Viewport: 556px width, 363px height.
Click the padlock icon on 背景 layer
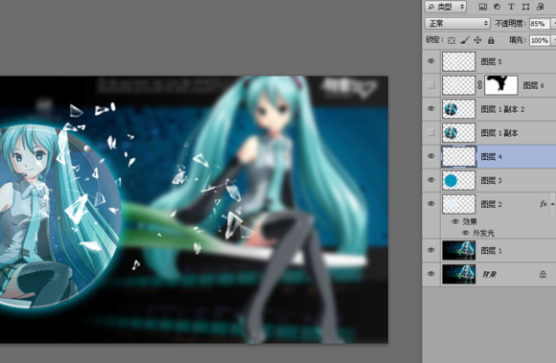coord(543,274)
